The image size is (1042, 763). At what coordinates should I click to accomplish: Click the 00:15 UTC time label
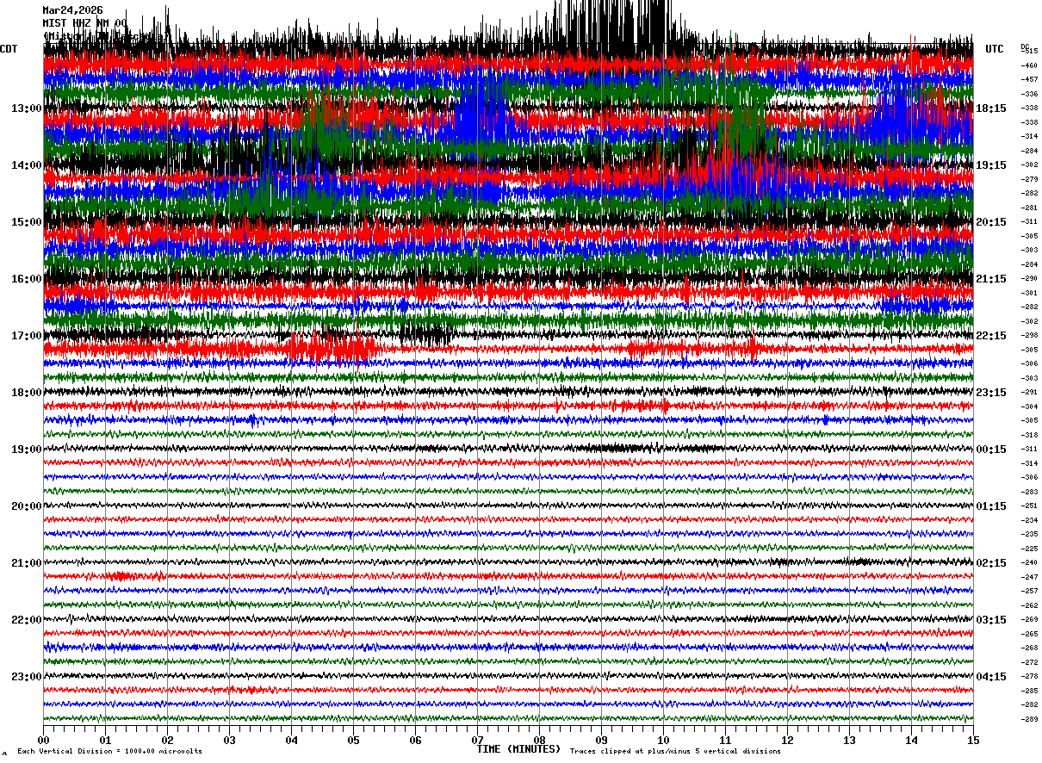coord(990,450)
